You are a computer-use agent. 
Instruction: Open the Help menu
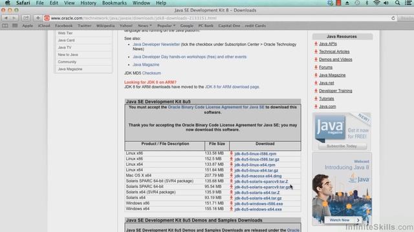tap(161, 3)
